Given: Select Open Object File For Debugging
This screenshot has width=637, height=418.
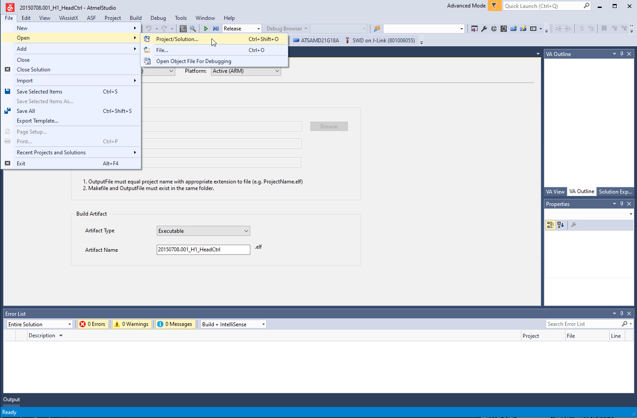Looking at the screenshot, I should [x=214, y=61].
